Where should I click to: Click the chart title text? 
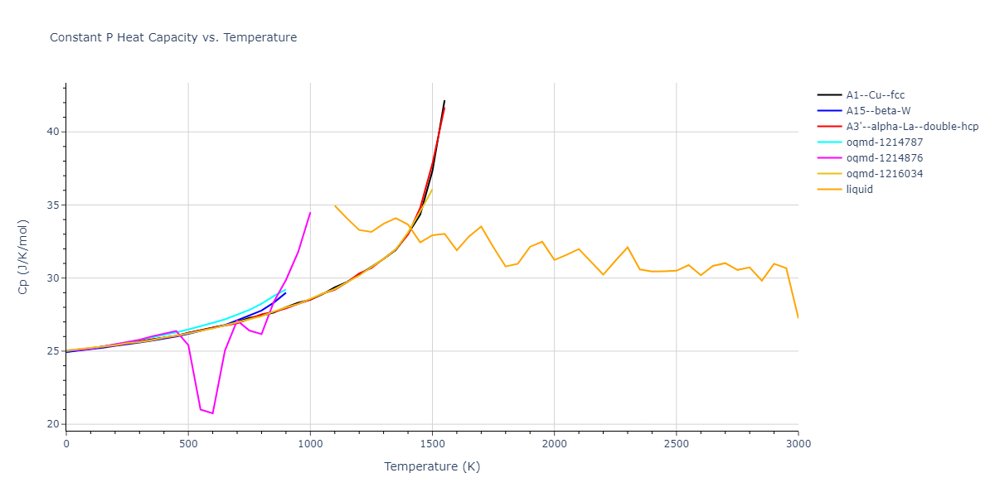pos(173,37)
